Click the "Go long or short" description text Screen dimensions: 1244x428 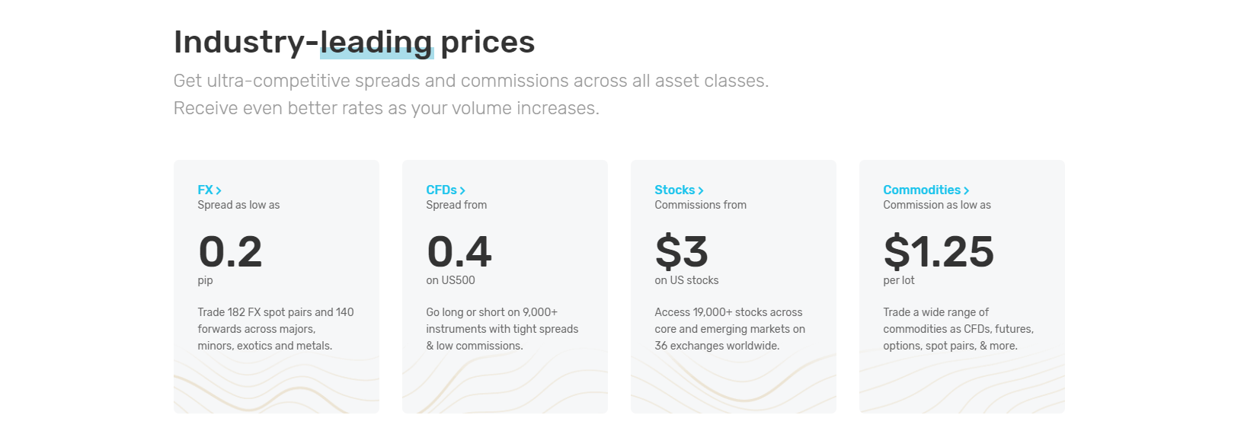pyautogui.click(x=502, y=329)
